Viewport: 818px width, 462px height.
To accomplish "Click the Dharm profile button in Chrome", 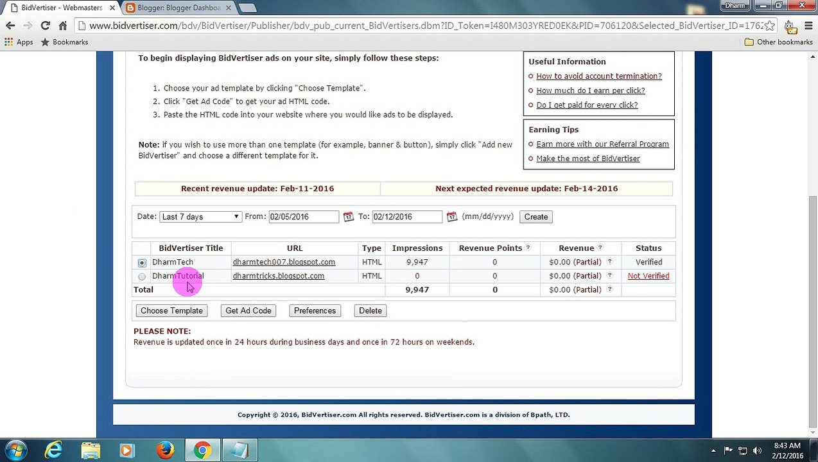I will pos(735,6).
